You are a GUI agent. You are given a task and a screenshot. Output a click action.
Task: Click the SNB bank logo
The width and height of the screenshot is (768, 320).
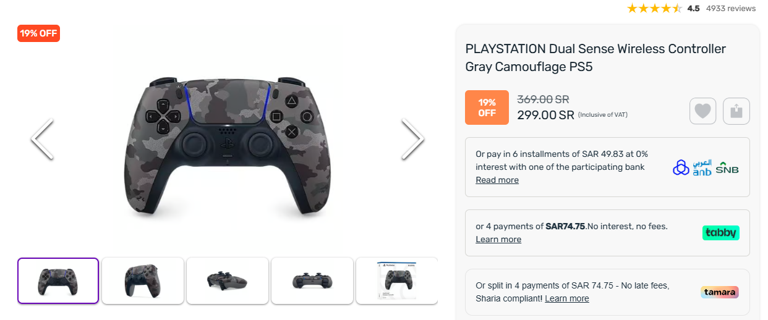[x=727, y=168]
